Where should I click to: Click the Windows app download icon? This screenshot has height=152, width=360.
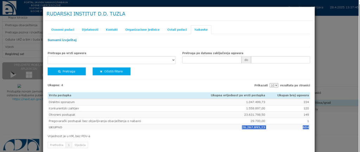[29, 75]
